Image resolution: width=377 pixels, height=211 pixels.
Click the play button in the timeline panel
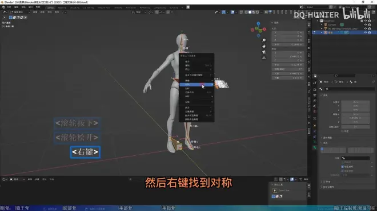[x=275, y=191]
